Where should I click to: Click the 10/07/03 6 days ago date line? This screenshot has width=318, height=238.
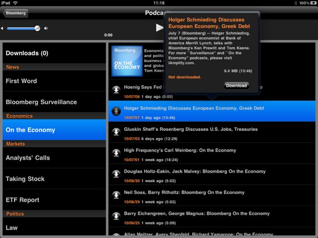click(x=151, y=139)
